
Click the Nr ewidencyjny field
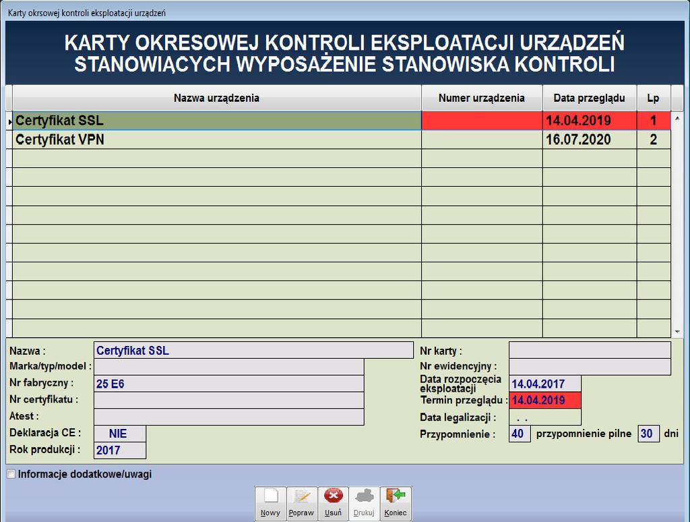click(x=590, y=366)
